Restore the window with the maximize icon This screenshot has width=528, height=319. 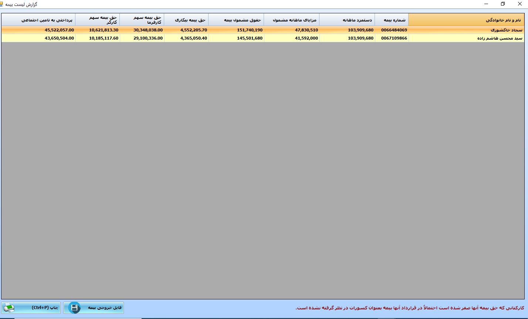point(502,4)
